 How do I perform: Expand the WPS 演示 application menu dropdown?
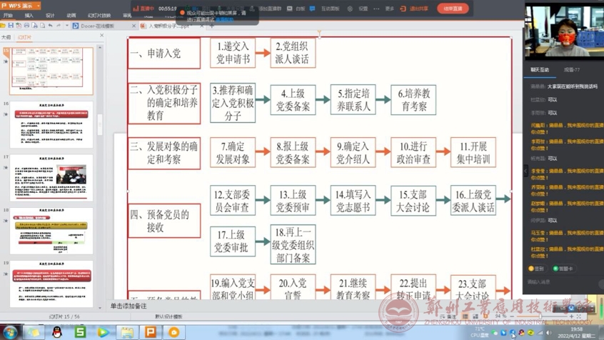(x=36, y=5)
